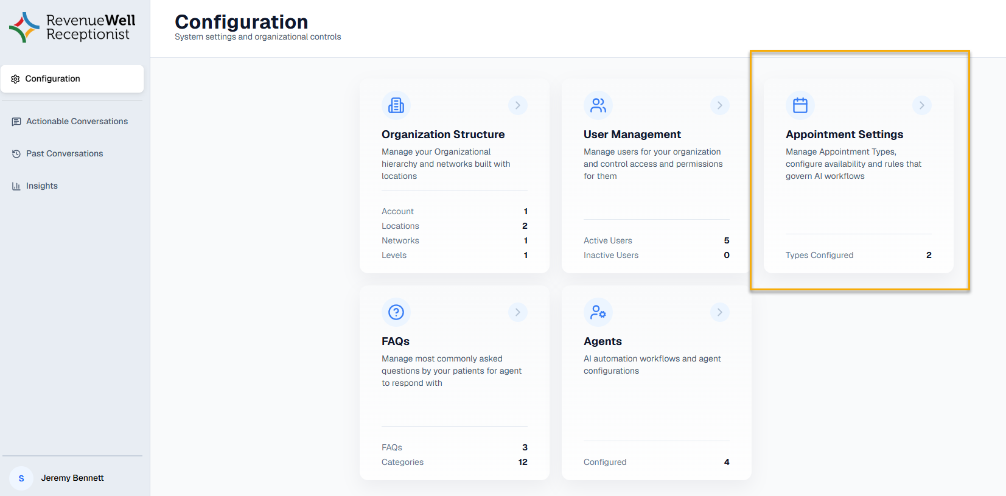This screenshot has height=496, width=1006.
Task: Expand Organization Structure using its chevron arrow
Action: point(518,105)
